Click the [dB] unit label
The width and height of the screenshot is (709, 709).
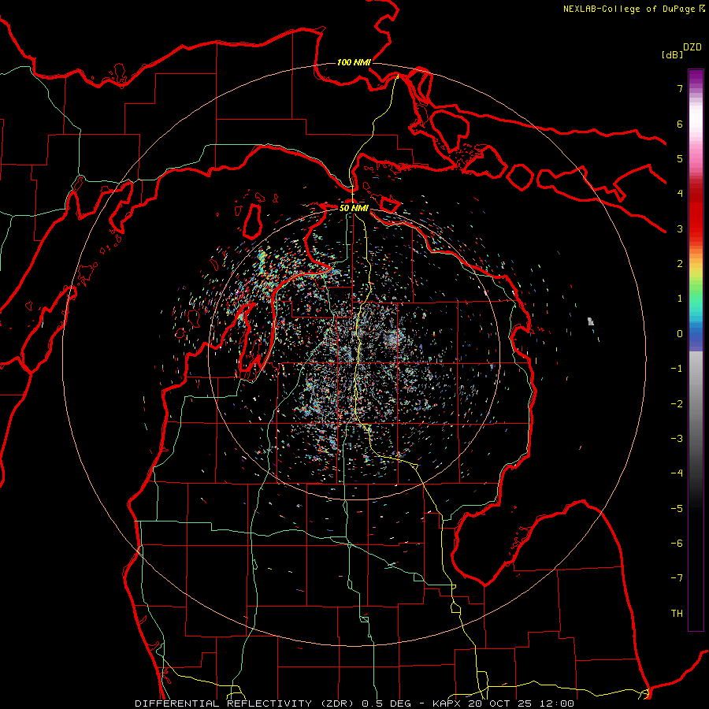672,54
